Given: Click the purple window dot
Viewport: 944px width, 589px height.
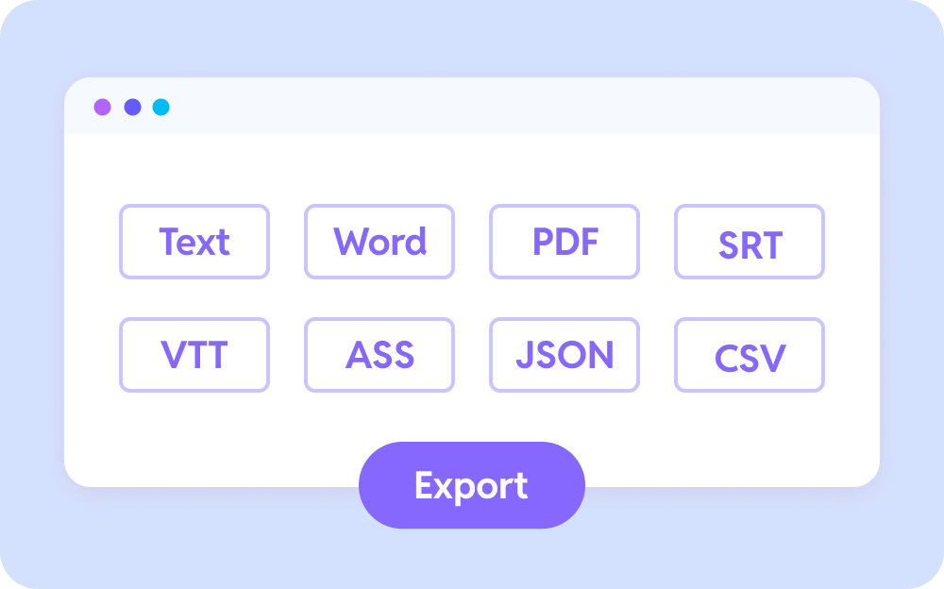Looking at the screenshot, I should pos(102,108).
